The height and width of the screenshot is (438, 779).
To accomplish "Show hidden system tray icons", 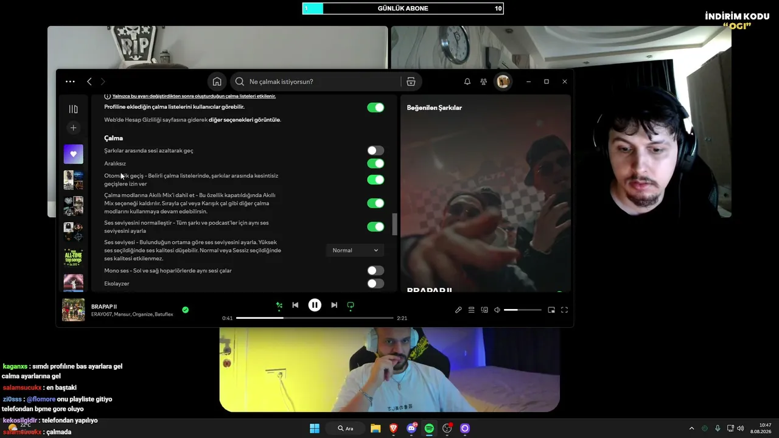I will [691, 428].
